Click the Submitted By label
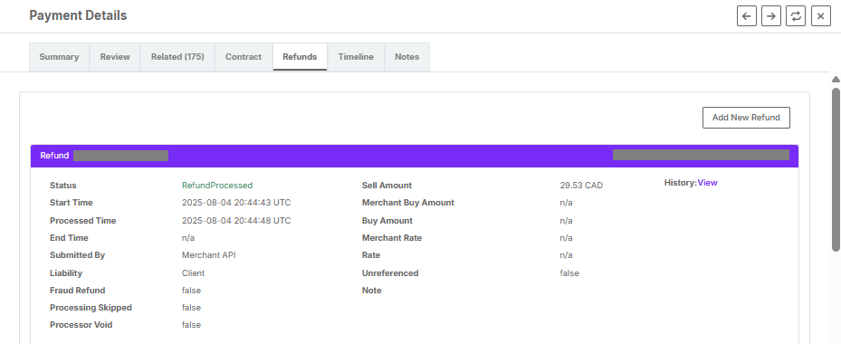This screenshot has width=841, height=344. [77, 255]
